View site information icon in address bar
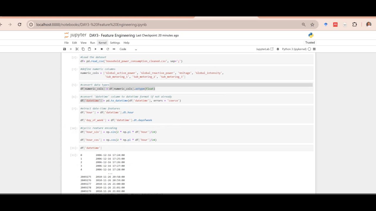 point(31,25)
